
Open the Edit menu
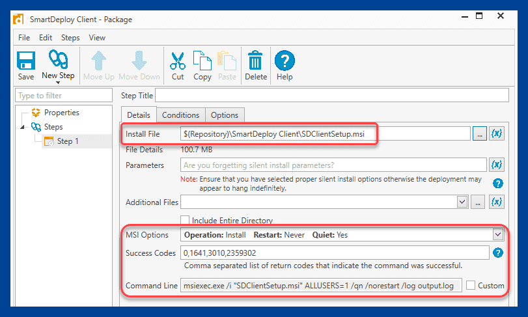click(46, 38)
